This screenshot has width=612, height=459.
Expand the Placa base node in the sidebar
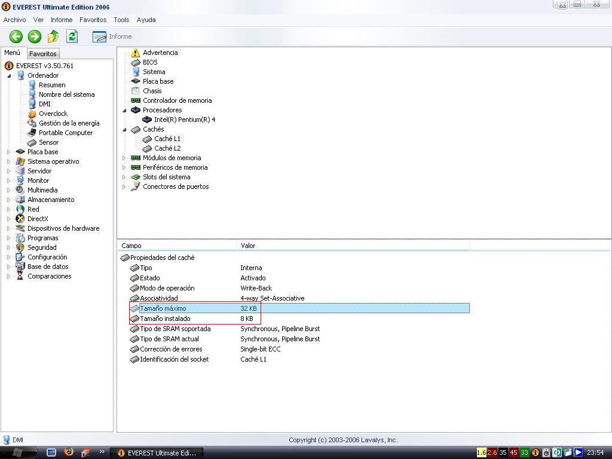point(8,152)
